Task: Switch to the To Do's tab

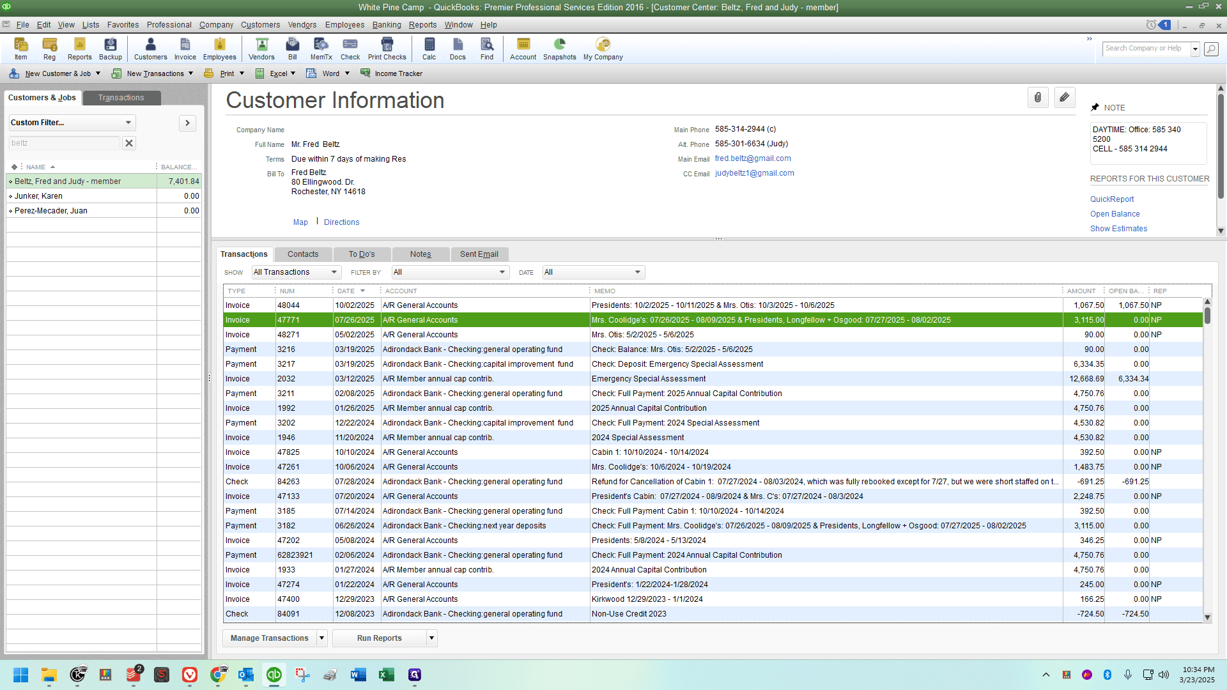Action: pos(362,254)
